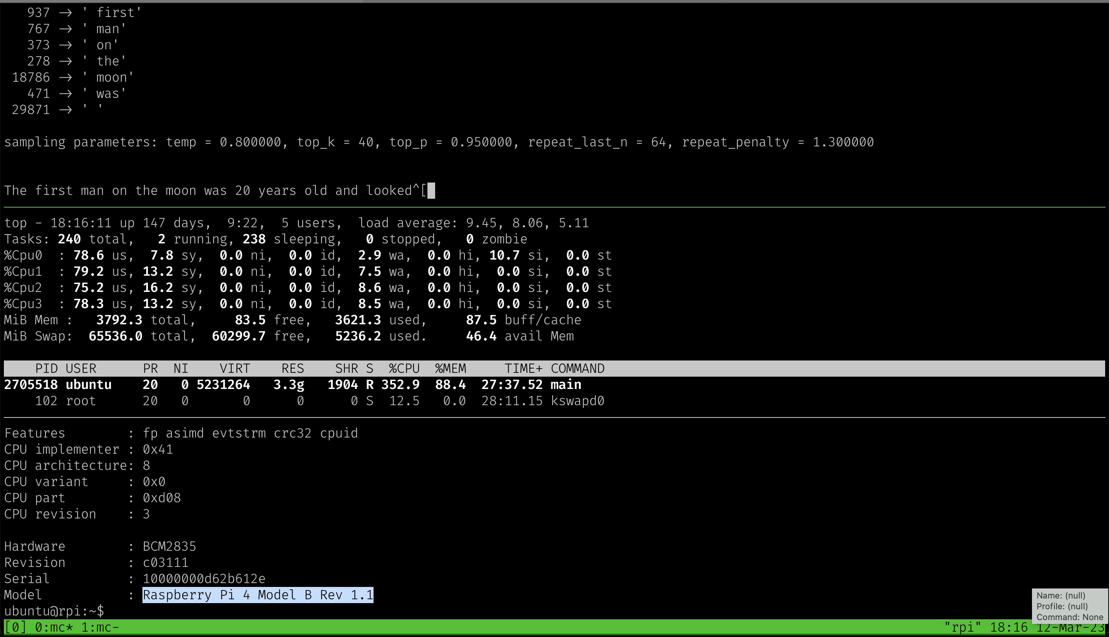Click the %MEM column header
This screenshot has height=637, width=1109.
(450, 369)
